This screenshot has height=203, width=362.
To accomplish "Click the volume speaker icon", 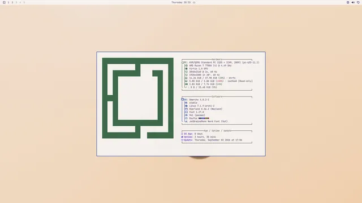I will point(353,2).
